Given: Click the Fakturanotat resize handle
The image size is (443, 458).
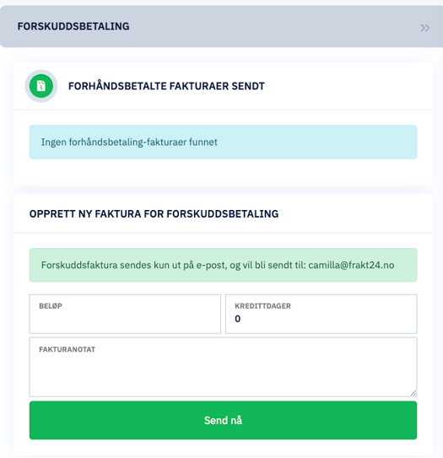Looking at the screenshot, I should (x=413, y=393).
